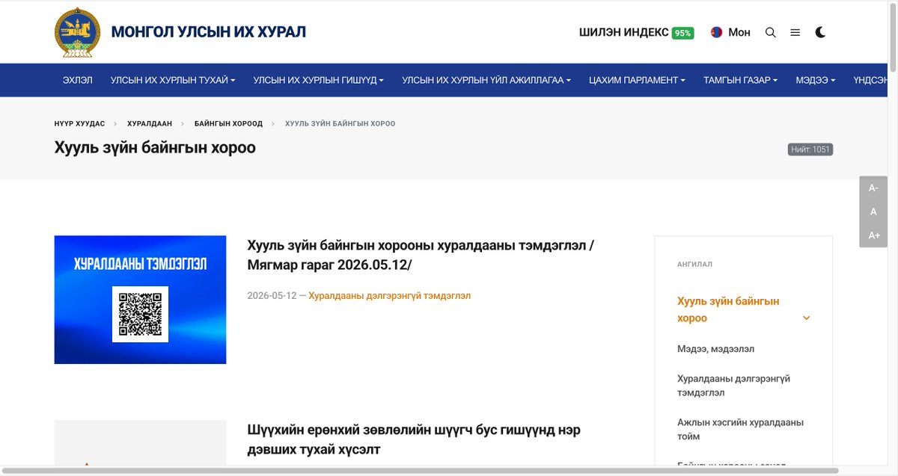Expand УЛСЫН ИХ ХУРЛЫН ҮЙЛ АЖИЛЛАГАА menu

coord(486,80)
